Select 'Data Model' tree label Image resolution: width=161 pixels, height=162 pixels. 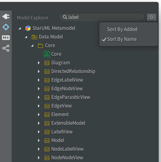tap(51, 37)
